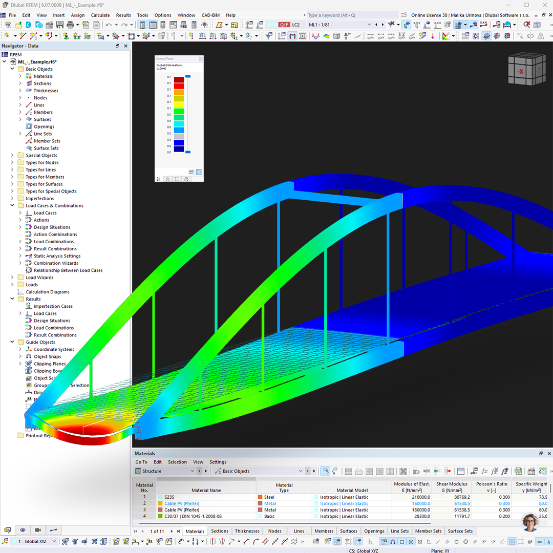
Task: Undo the last action
Action: pyautogui.click(x=109, y=25)
